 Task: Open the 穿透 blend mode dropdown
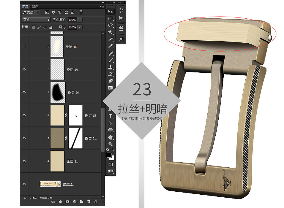coord(36,20)
